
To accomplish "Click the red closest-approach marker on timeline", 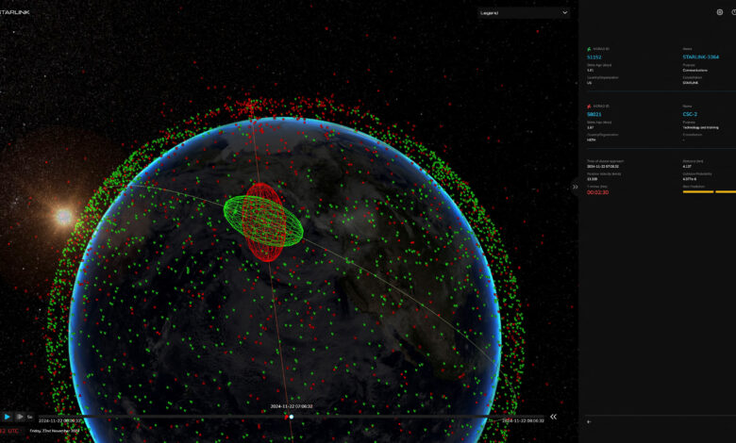I will pos(286,417).
